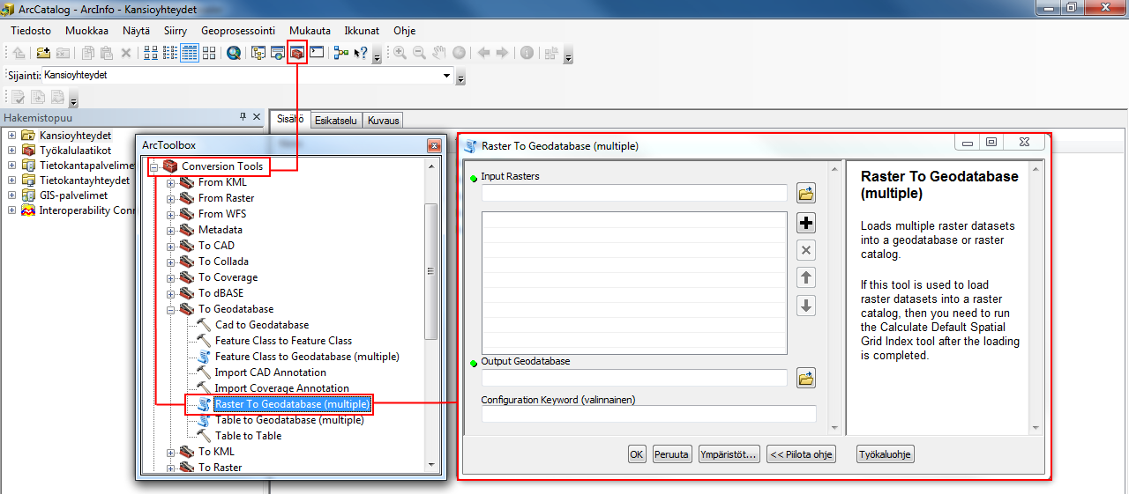Screen dimensions: 1129x494
Task: Expand the To CAD toolset
Action: (x=171, y=246)
